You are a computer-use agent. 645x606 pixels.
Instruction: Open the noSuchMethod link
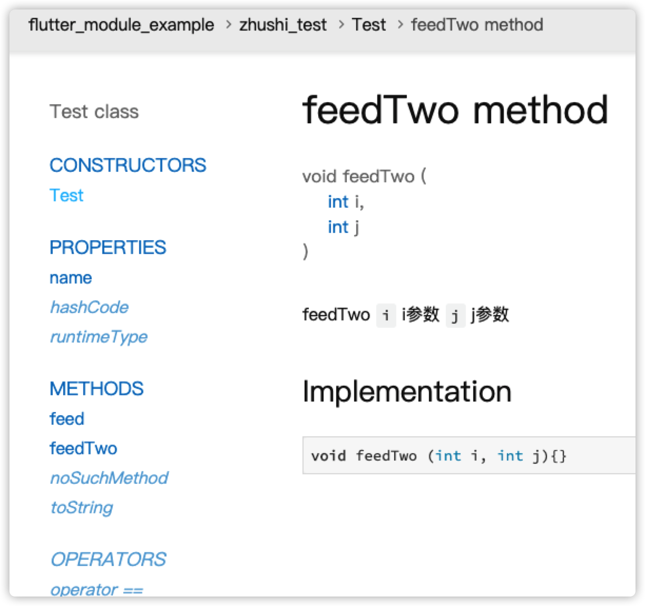coord(109,477)
